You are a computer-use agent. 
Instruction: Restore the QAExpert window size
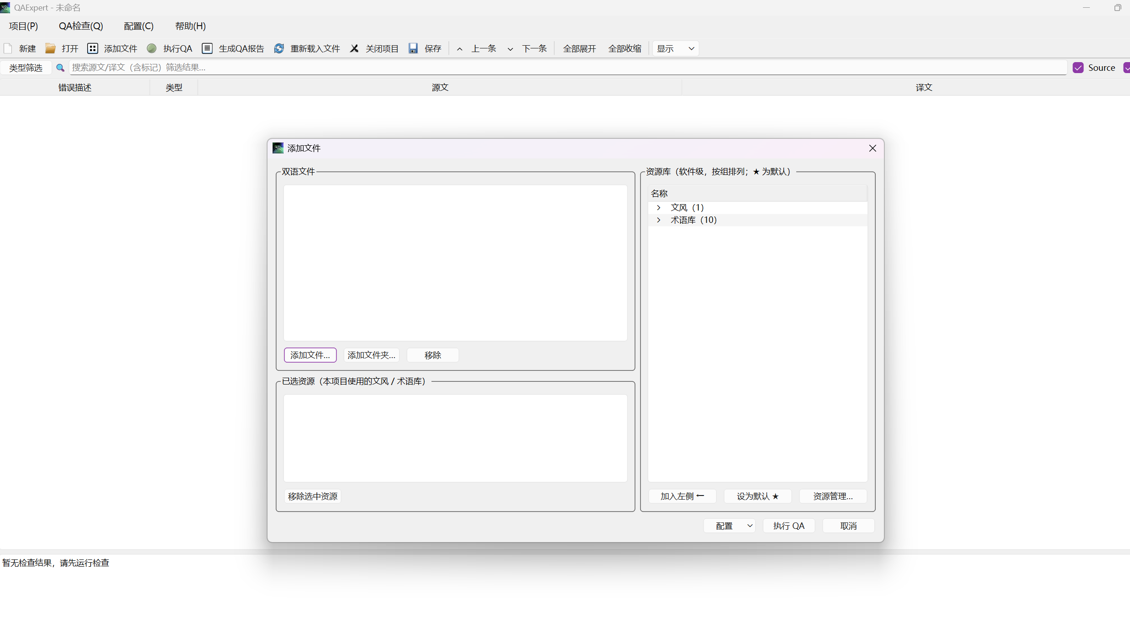coord(1117,8)
